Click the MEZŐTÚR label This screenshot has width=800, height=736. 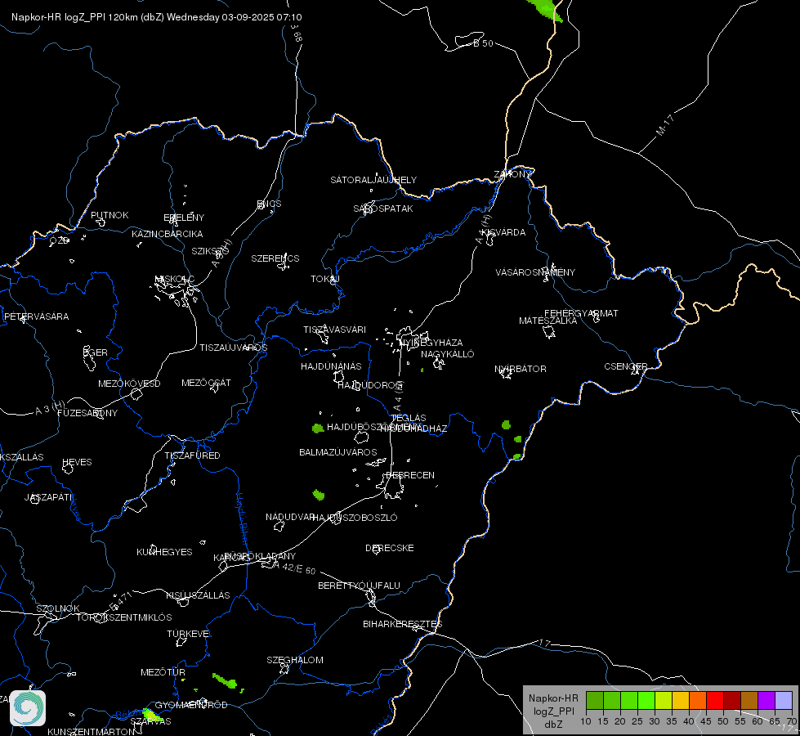coord(163,672)
